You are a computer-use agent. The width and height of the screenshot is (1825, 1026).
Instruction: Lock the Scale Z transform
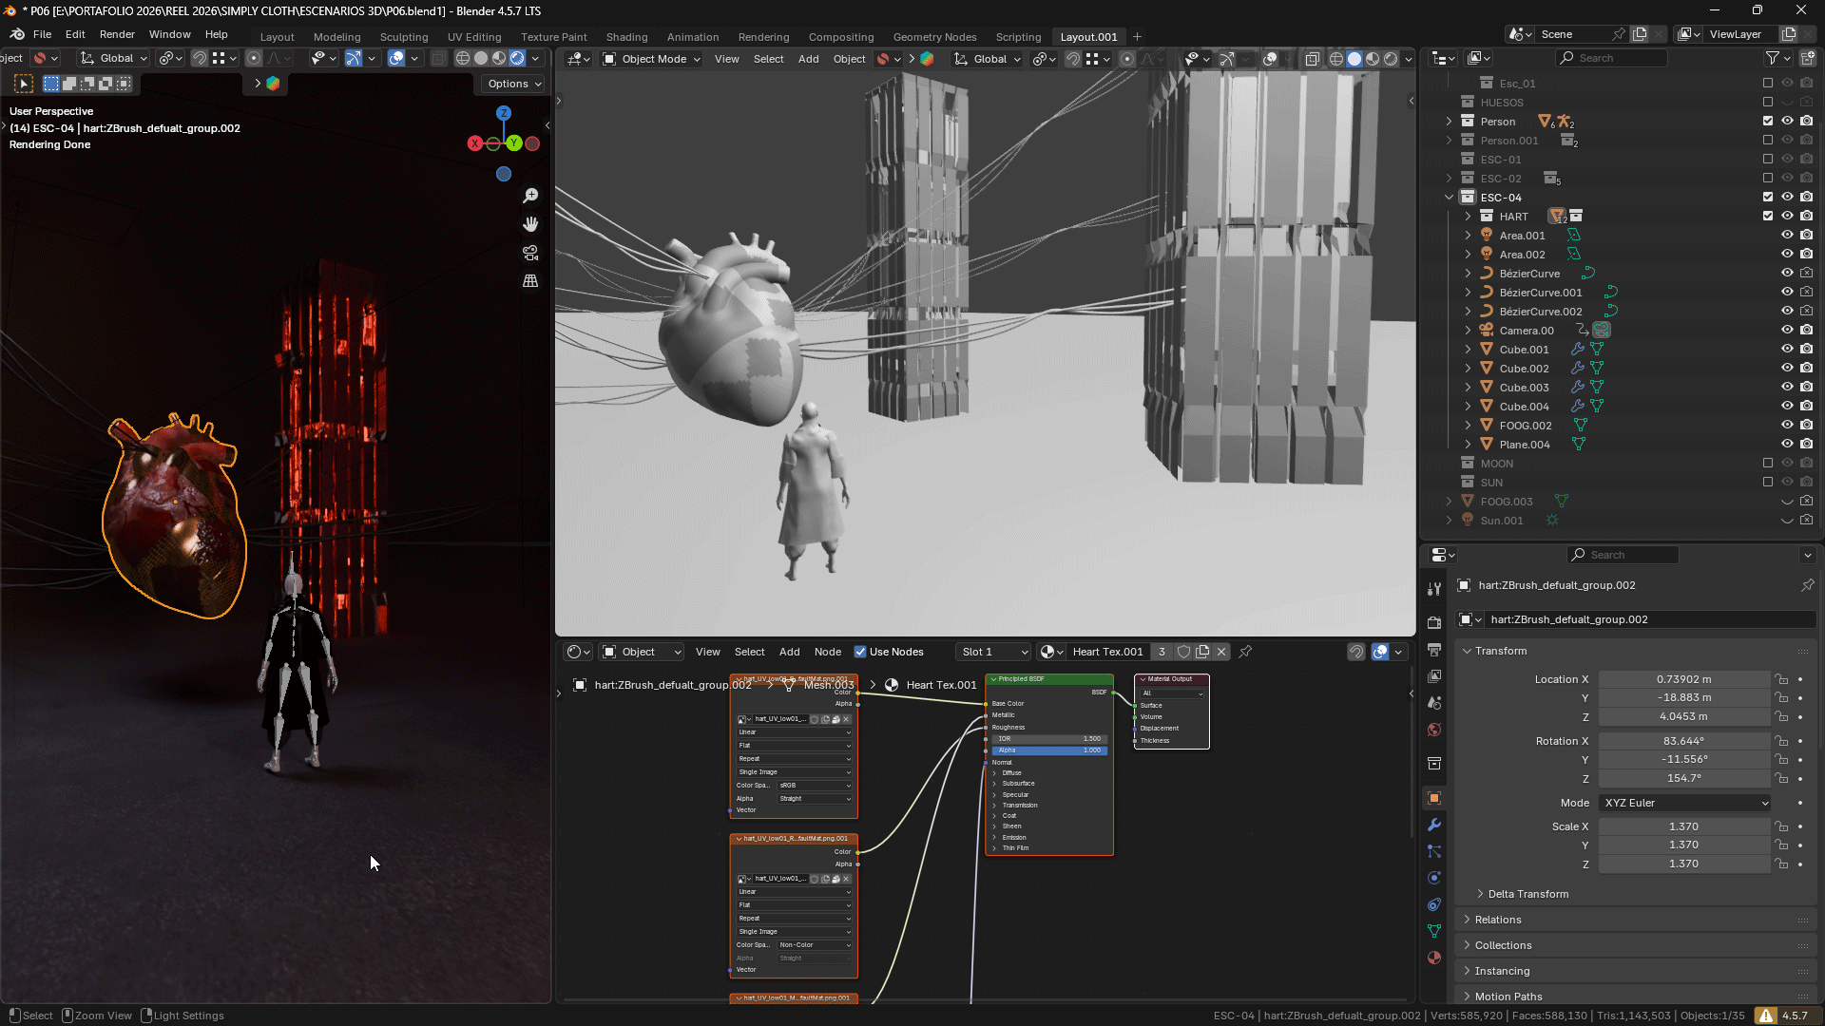(x=1781, y=864)
